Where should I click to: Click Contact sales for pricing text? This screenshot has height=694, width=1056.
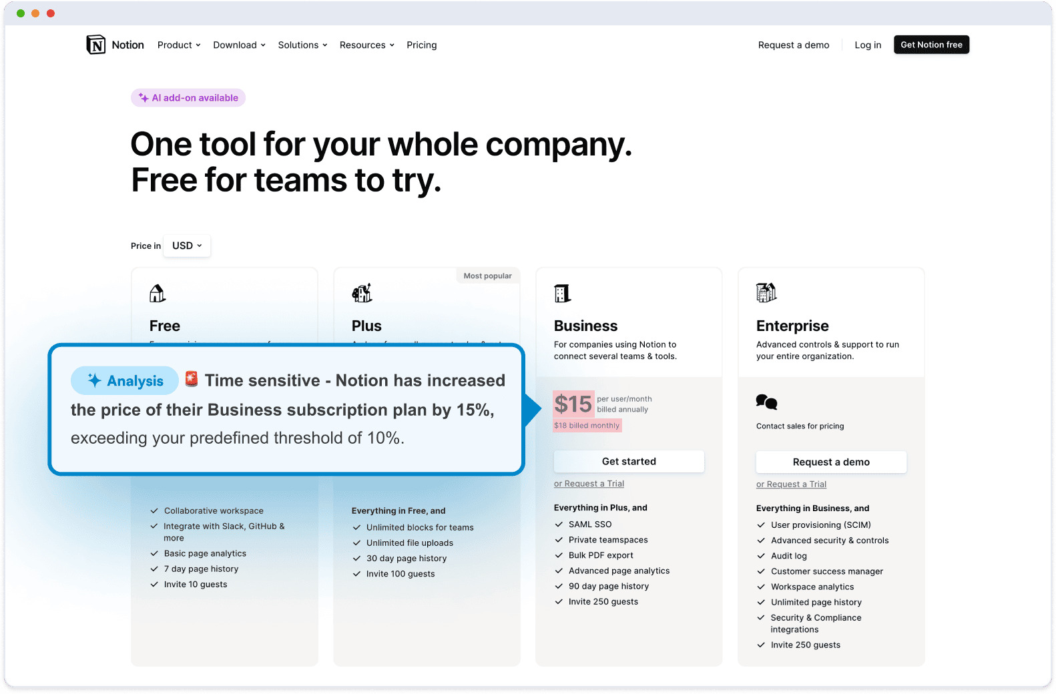tap(800, 426)
